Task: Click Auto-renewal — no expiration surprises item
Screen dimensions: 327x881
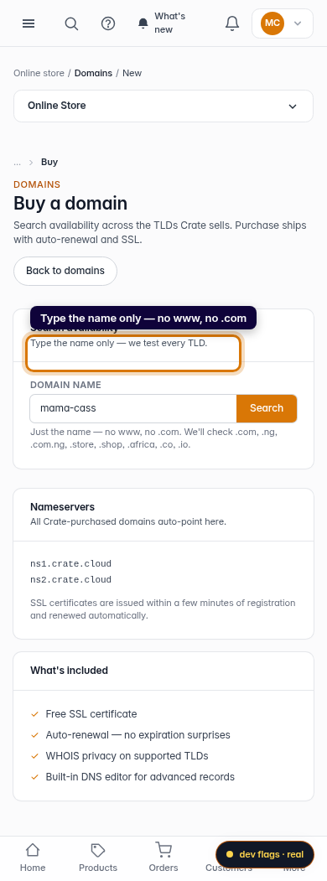Action: [130, 735]
